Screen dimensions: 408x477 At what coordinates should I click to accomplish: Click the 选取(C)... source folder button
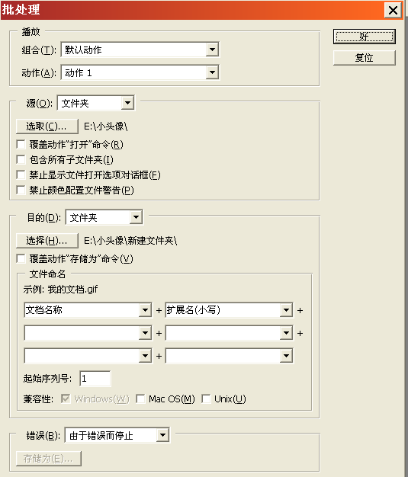tap(47, 126)
